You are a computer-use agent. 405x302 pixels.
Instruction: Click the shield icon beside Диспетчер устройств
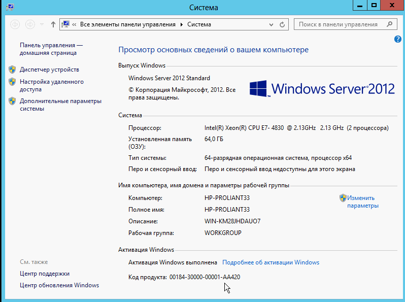click(12, 70)
